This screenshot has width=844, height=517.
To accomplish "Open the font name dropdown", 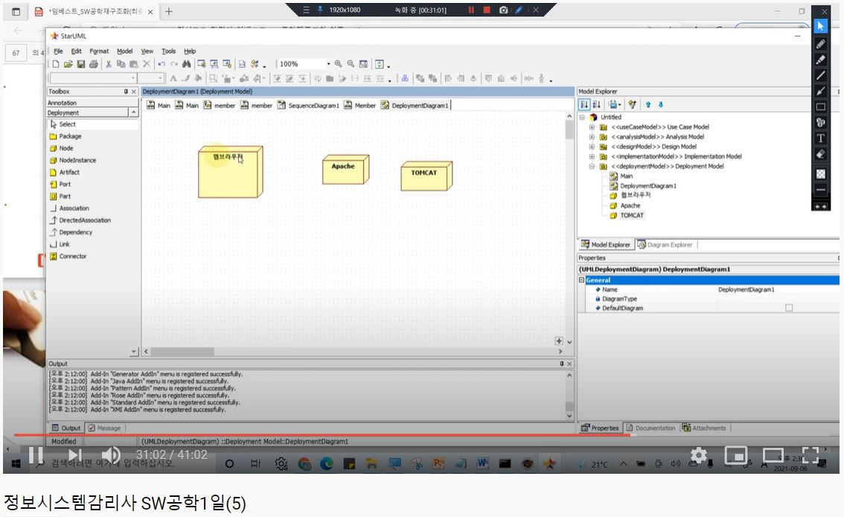I will [133, 79].
